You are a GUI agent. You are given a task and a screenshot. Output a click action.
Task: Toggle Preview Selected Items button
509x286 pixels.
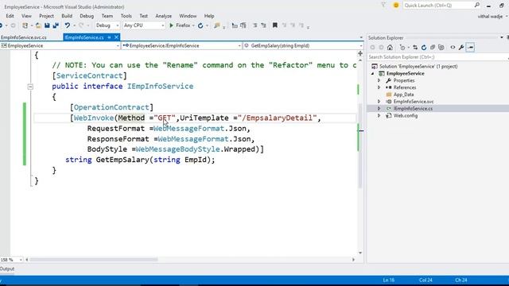coord(470,48)
